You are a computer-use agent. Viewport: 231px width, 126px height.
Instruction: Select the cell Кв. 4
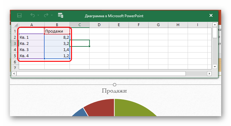point(32,56)
